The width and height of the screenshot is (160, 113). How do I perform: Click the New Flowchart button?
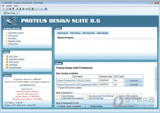coord(89,33)
